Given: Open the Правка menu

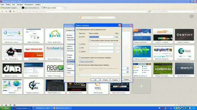Looking at the screenshot, I should click(x=8, y=5).
